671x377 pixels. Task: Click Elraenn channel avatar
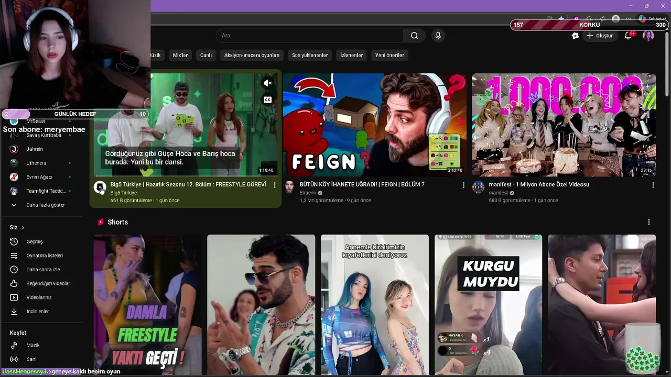[x=289, y=187]
